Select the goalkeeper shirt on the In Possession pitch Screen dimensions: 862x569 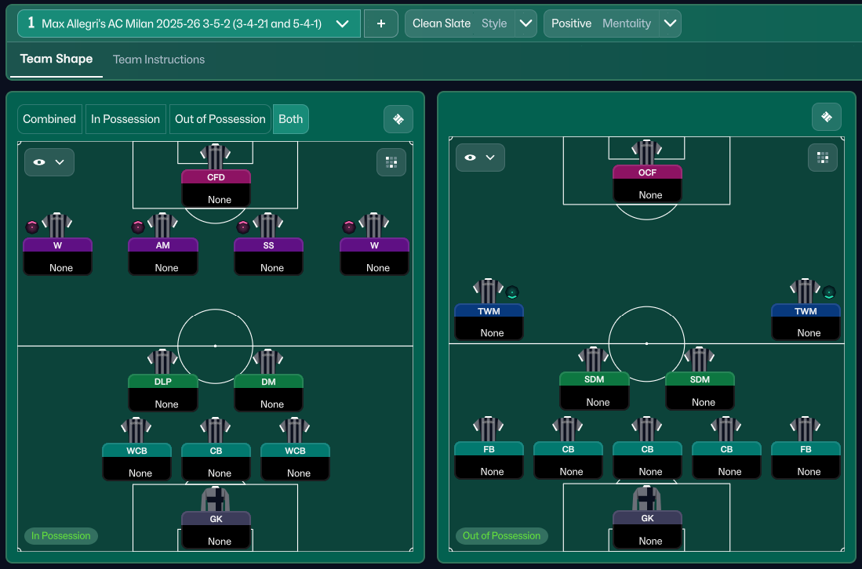(x=216, y=499)
